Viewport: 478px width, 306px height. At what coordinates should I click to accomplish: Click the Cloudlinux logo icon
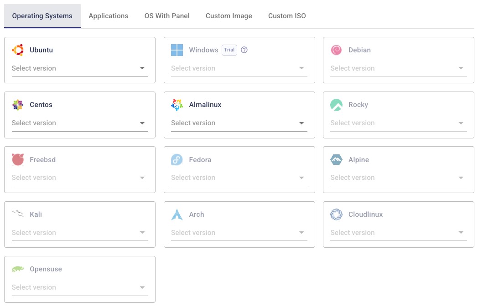(336, 214)
